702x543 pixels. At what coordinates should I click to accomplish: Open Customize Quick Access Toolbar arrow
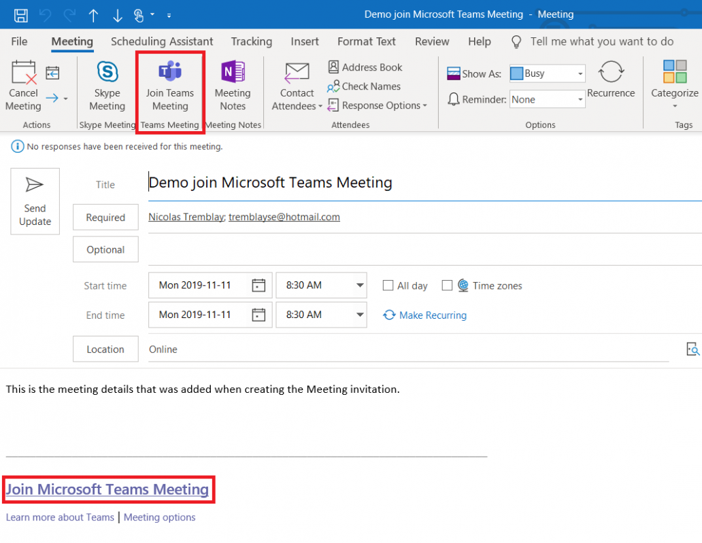click(169, 16)
